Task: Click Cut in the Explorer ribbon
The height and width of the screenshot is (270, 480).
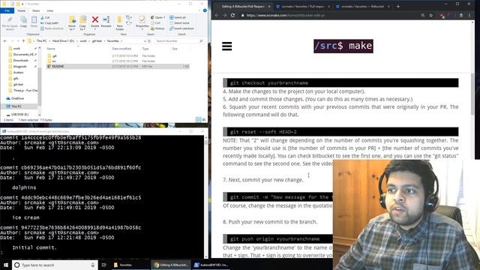Action: coord(45,17)
